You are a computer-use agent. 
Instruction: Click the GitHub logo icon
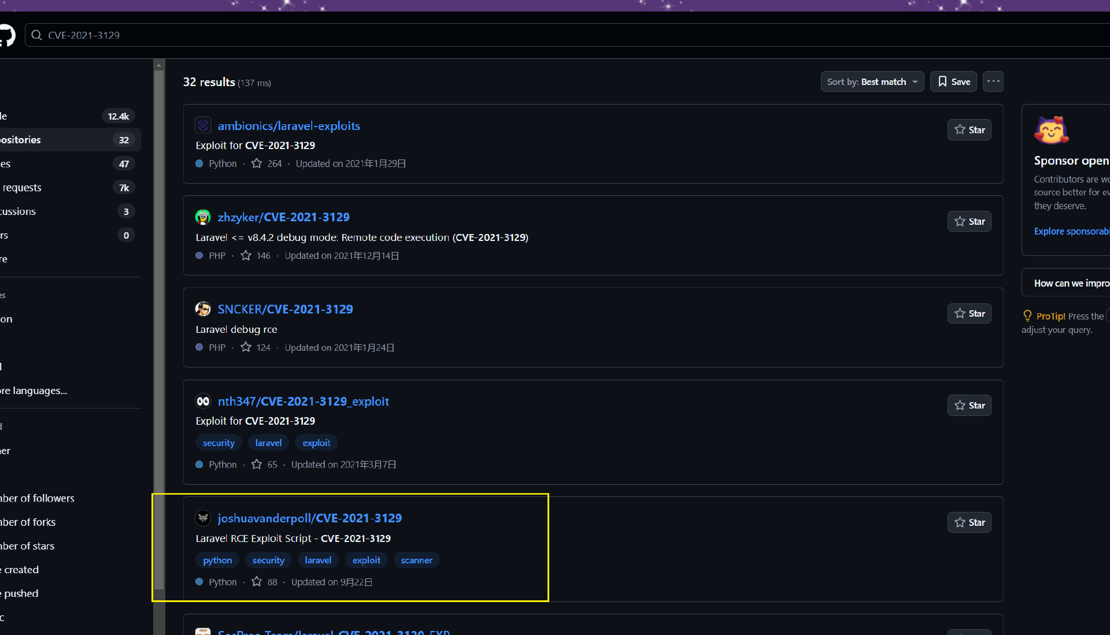coord(6,35)
